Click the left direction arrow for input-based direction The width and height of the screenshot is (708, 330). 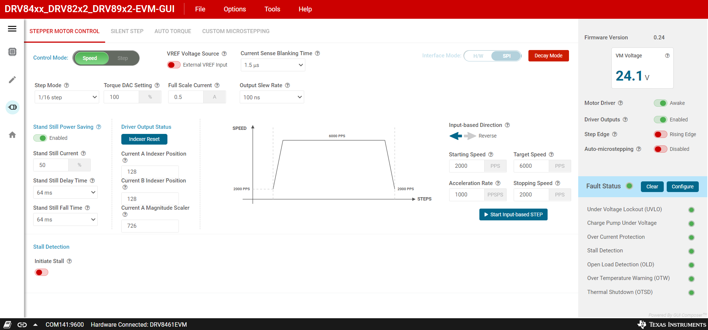click(455, 136)
